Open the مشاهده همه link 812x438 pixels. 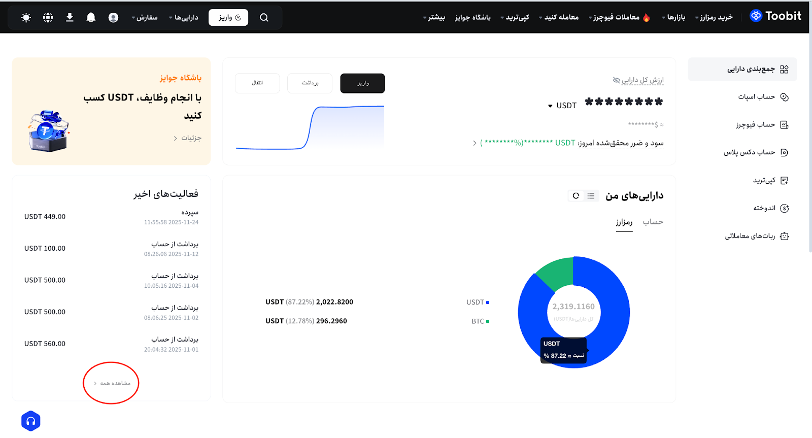point(112,383)
